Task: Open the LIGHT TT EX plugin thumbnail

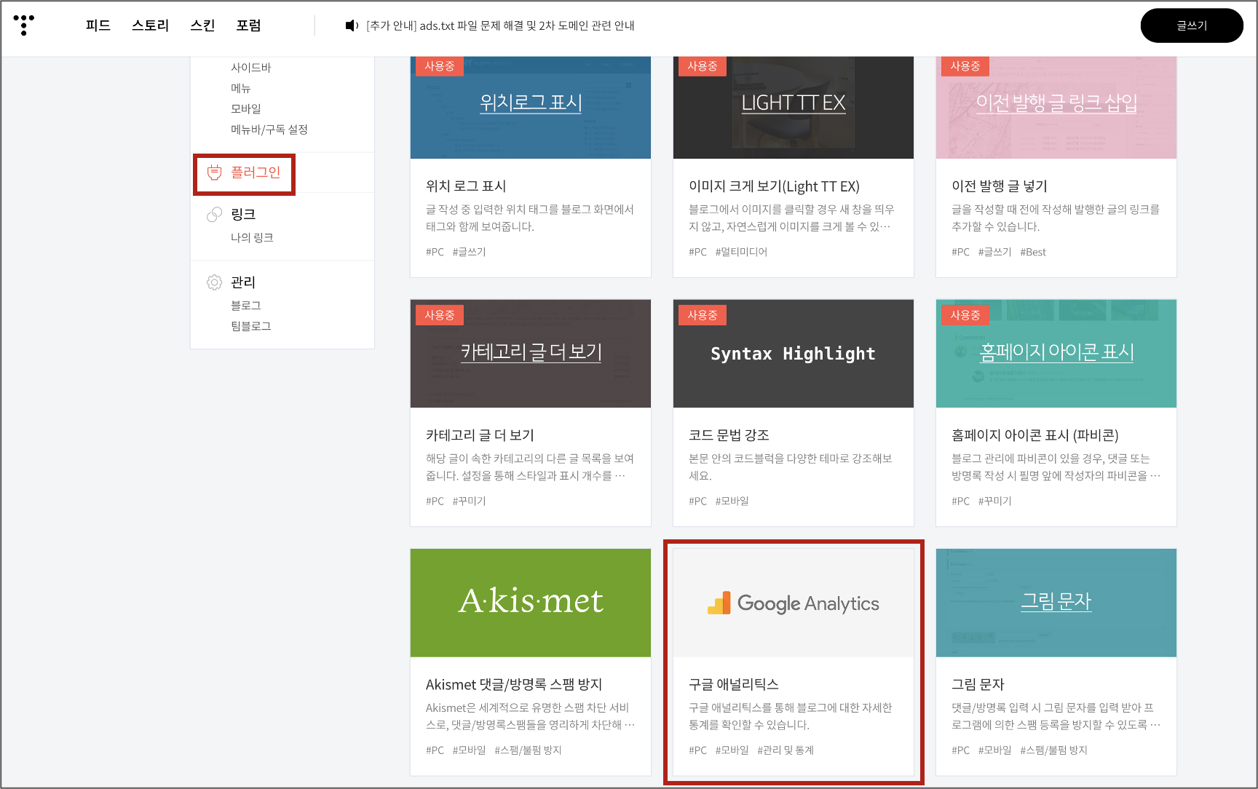Action: (794, 108)
